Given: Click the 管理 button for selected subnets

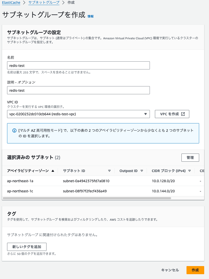Looking at the screenshot, I should pos(190,158).
